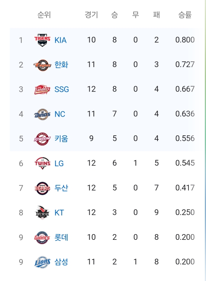Click the 한화 team name link

[x=61, y=65]
